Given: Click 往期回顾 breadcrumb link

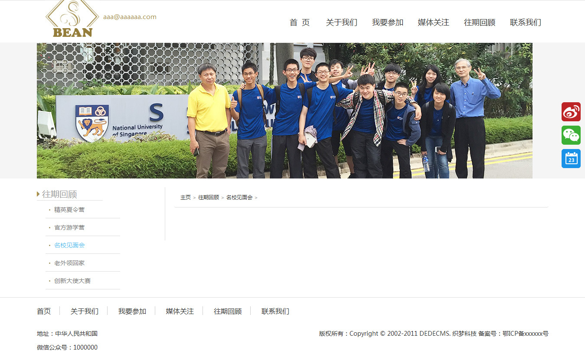Looking at the screenshot, I should coord(209,198).
